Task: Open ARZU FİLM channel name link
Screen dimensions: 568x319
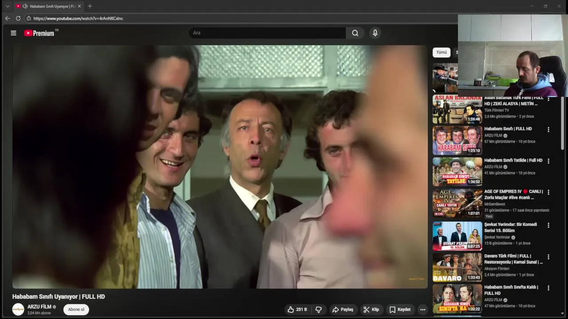Action: coord(39,307)
